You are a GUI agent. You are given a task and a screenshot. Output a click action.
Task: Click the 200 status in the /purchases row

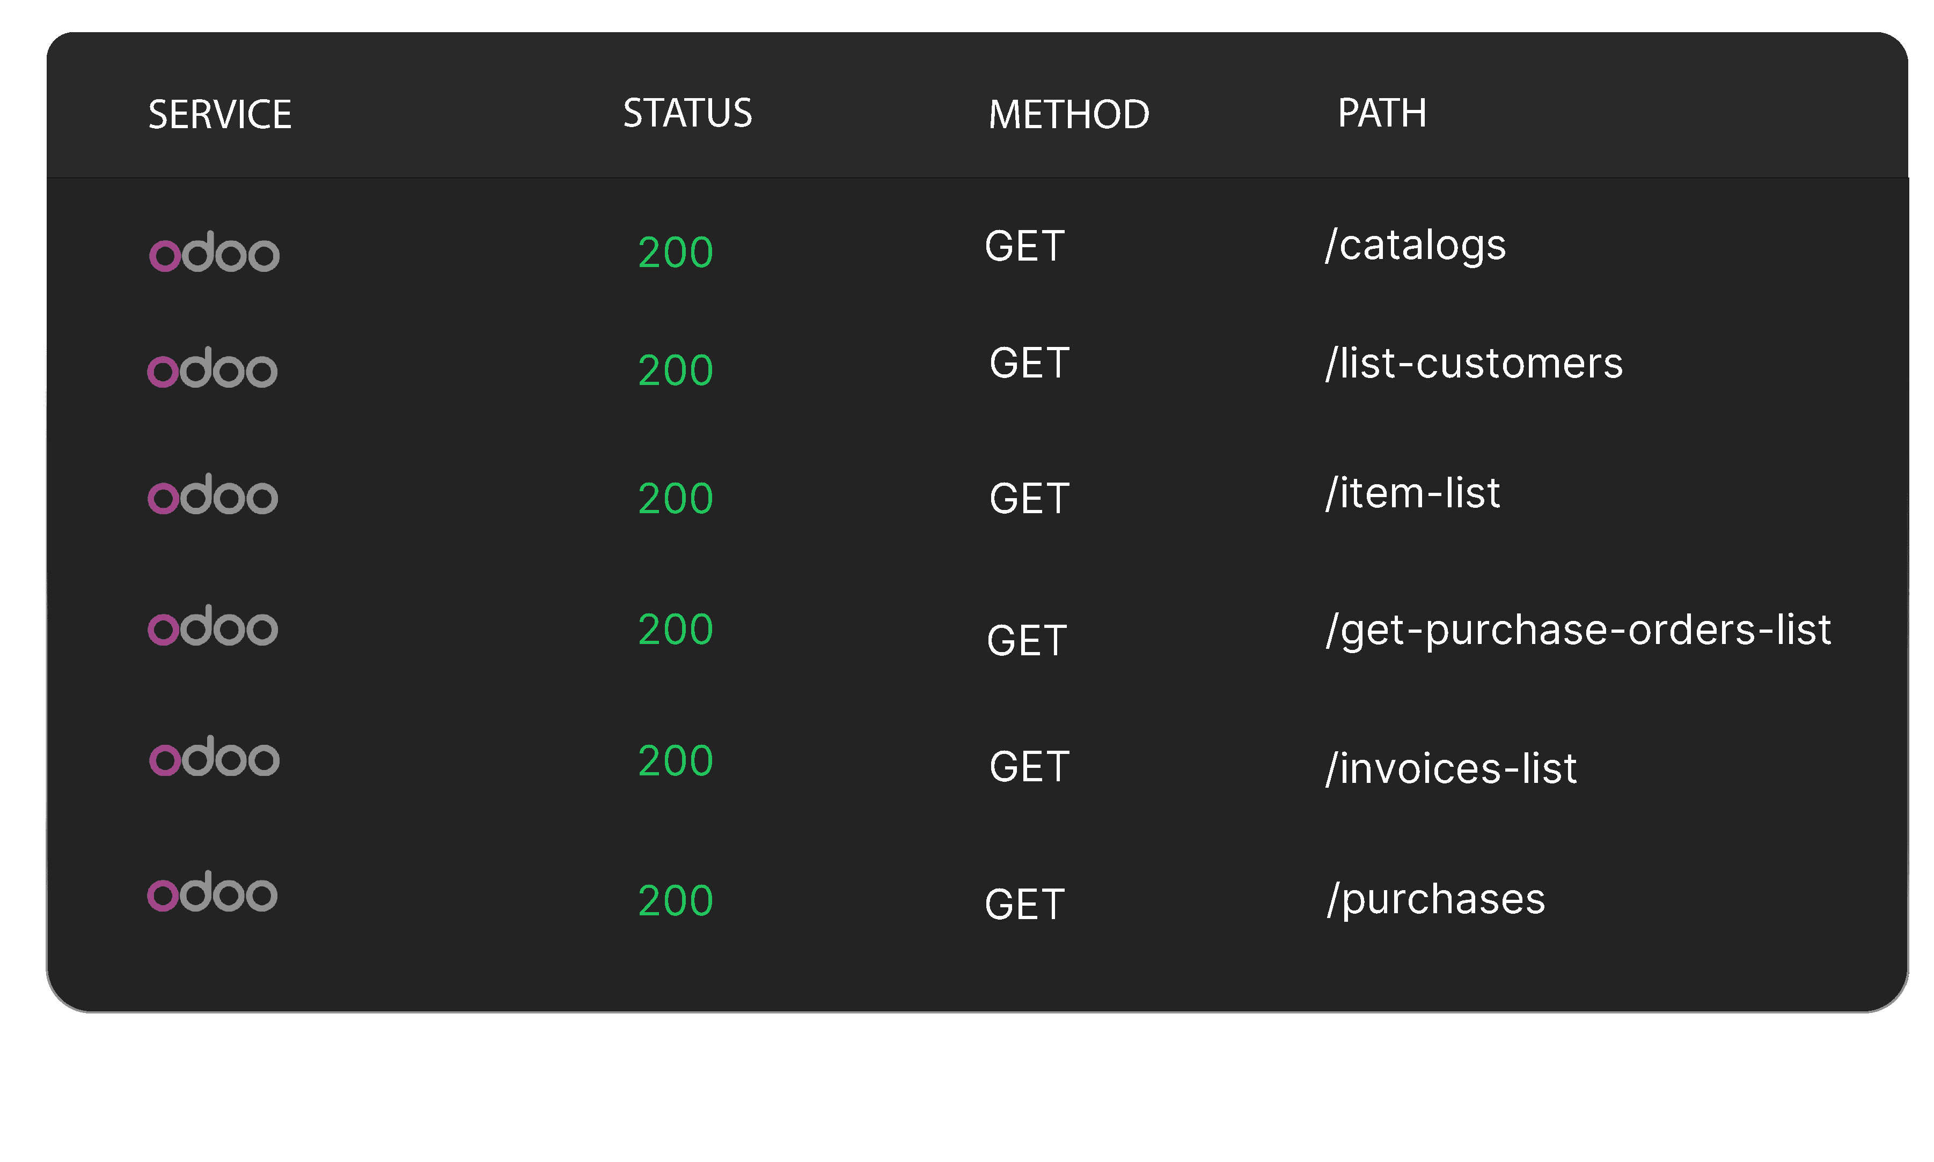tap(676, 900)
